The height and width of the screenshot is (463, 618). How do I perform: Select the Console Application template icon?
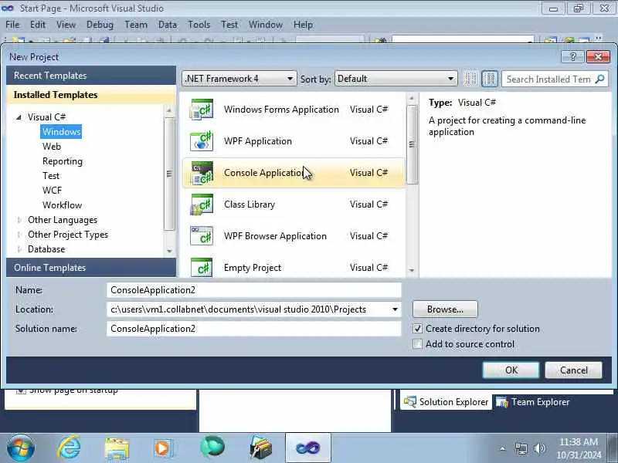pyautogui.click(x=202, y=173)
